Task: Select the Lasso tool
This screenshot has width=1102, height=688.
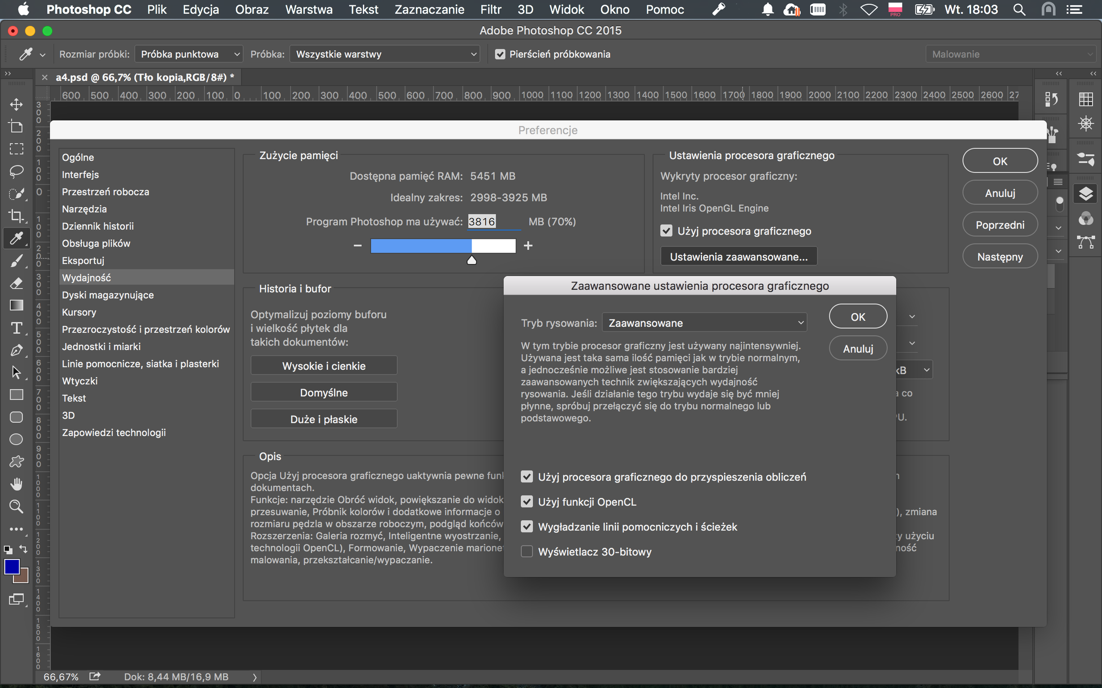Action: point(16,171)
